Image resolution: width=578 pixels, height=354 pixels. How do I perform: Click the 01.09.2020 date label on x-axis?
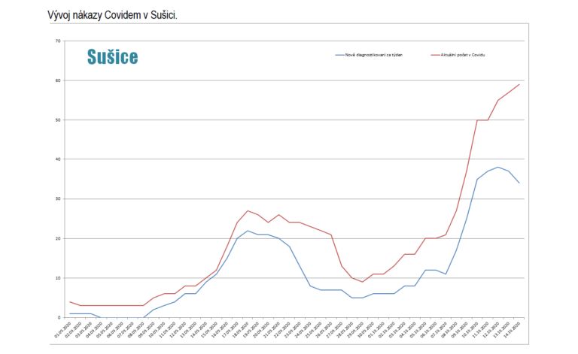pos(62,330)
